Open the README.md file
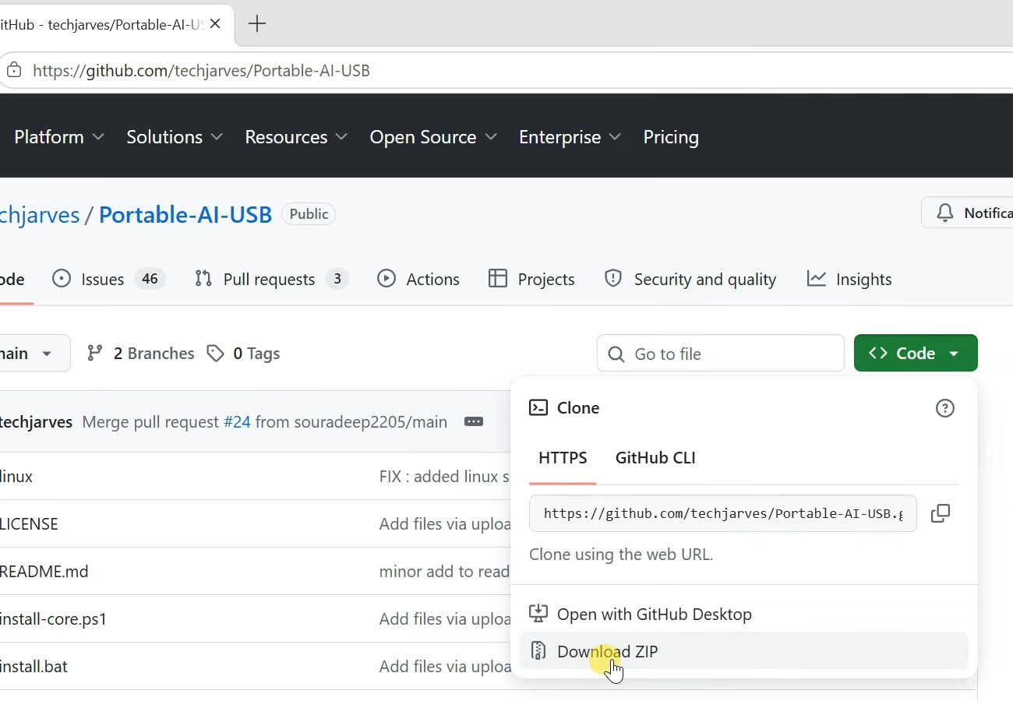Viewport: 1013px width, 701px height. [x=44, y=572]
